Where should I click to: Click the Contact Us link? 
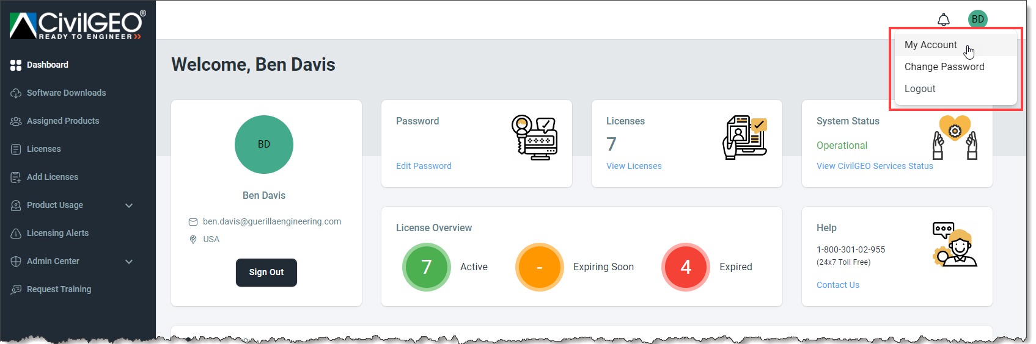pos(837,285)
